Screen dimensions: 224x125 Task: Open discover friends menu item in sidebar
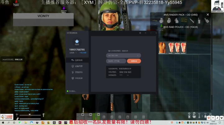tap(77, 72)
